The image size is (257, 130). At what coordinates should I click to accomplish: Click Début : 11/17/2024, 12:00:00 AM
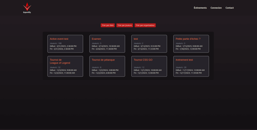coord(190,70)
